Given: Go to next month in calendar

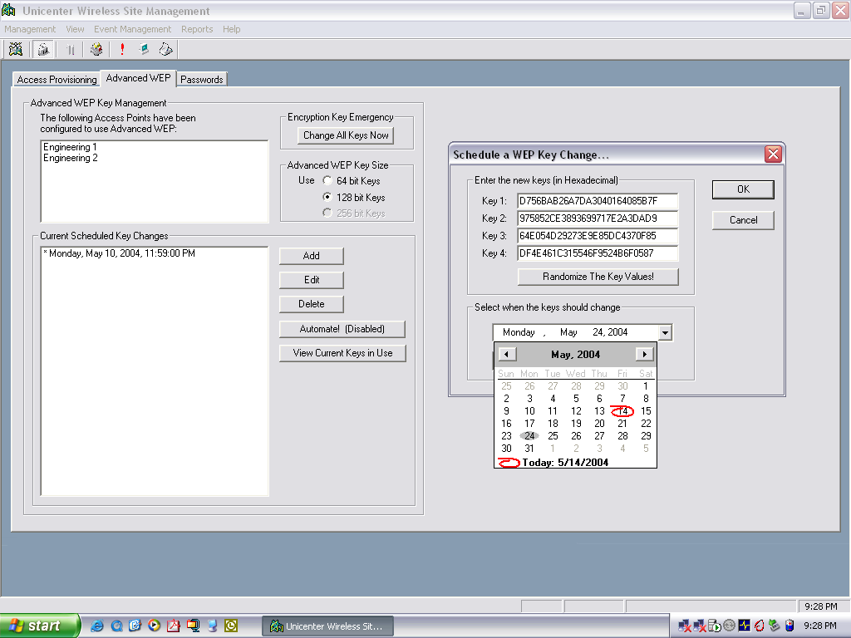Looking at the screenshot, I should click(x=644, y=354).
